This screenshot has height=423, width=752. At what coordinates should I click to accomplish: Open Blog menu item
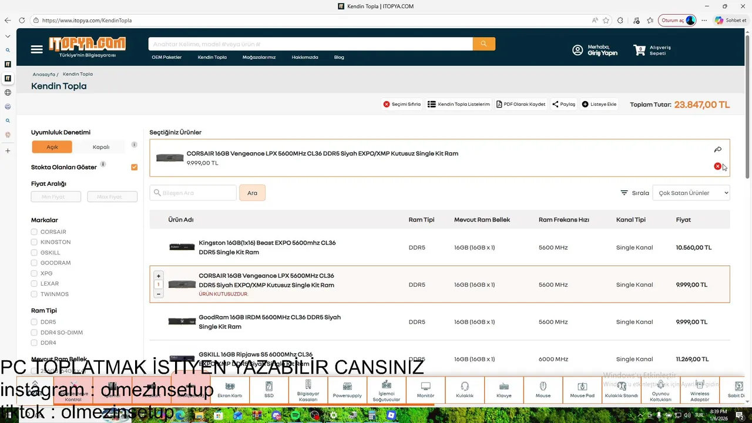pos(339,57)
